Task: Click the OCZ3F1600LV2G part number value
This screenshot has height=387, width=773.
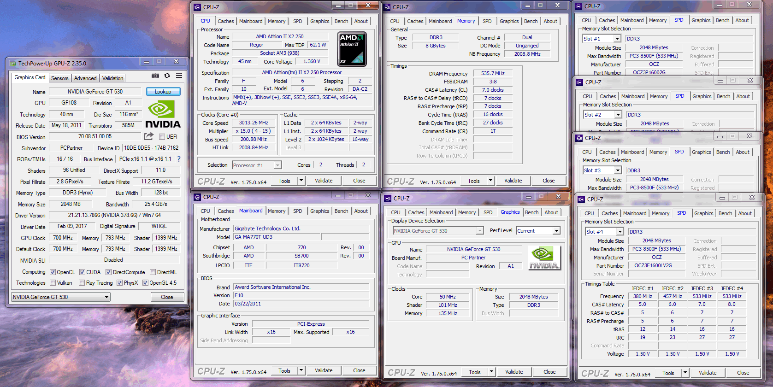Action: (x=657, y=266)
